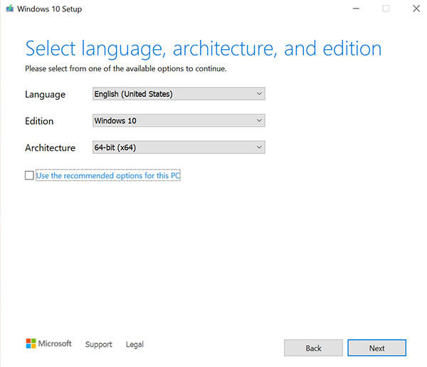This screenshot has height=367, width=427.
Task: Click the 'Use the recommended options for this PC' label
Action: (x=108, y=175)
